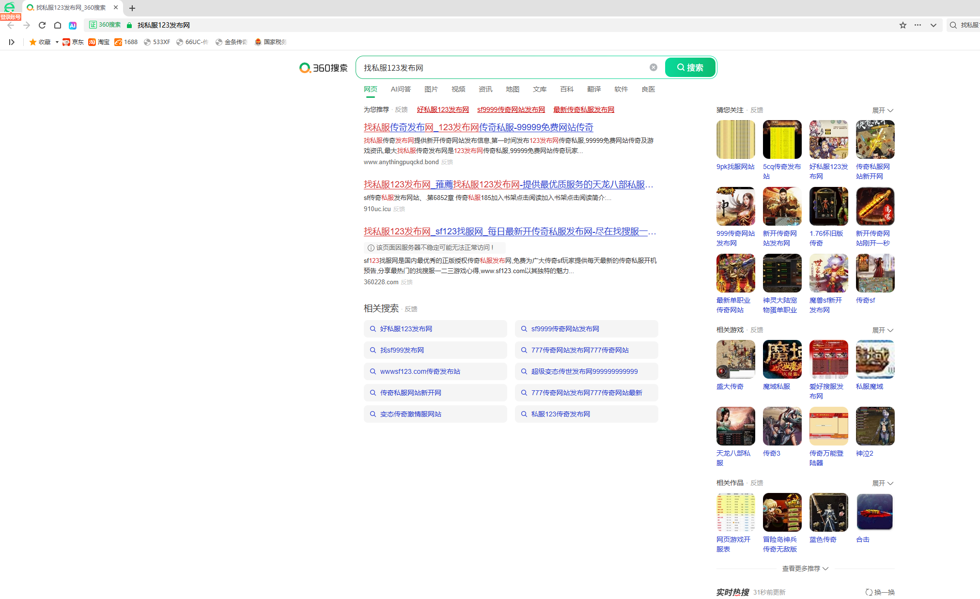The width and height of the screenshot is (980, 599).
Task: Click the green 搜索 button
Action: (690, 67)
